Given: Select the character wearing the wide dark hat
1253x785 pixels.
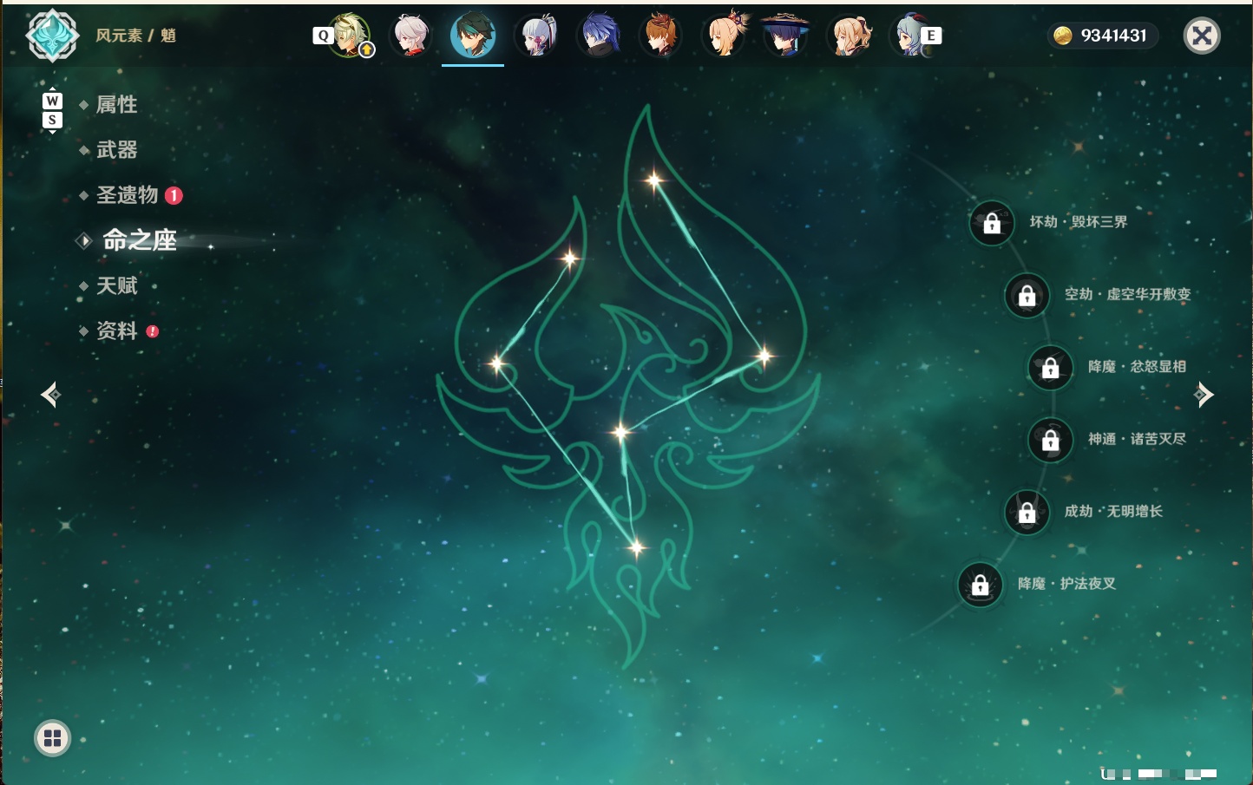Looking at the screenshot, I should (x=786, y=36).
